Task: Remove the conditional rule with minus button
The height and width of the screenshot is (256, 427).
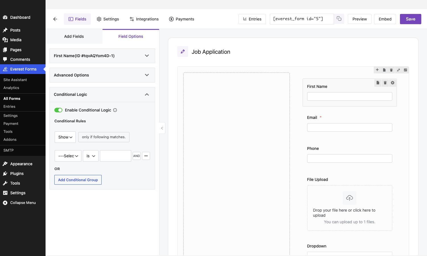Action: (146, 156)
